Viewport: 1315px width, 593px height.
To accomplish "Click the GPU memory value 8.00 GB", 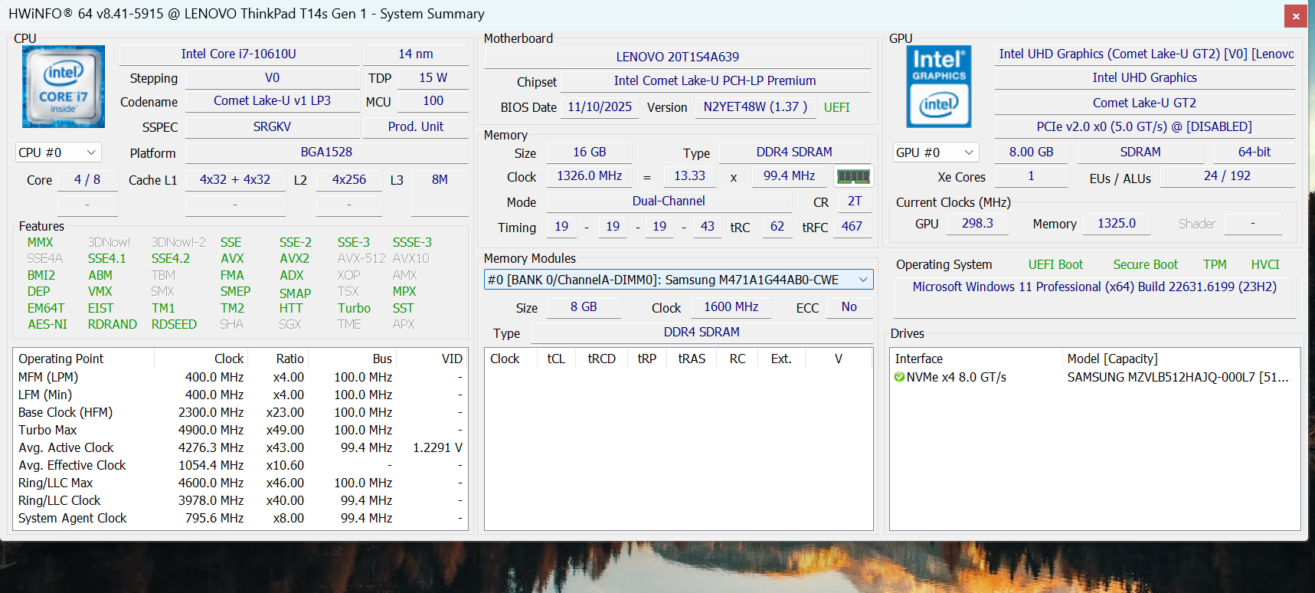I will tap(1032, 152).
